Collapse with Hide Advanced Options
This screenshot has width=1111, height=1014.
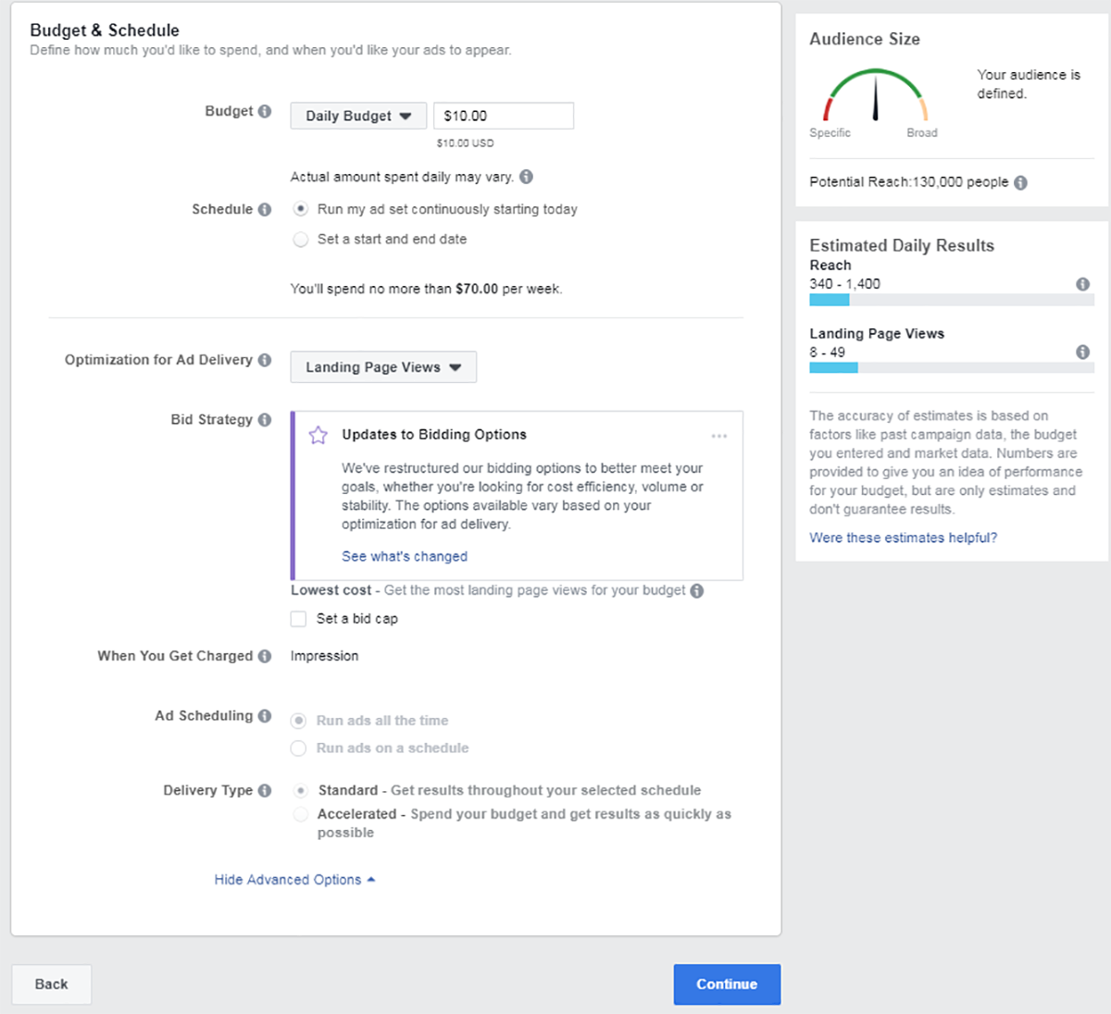tap(294, 880)
